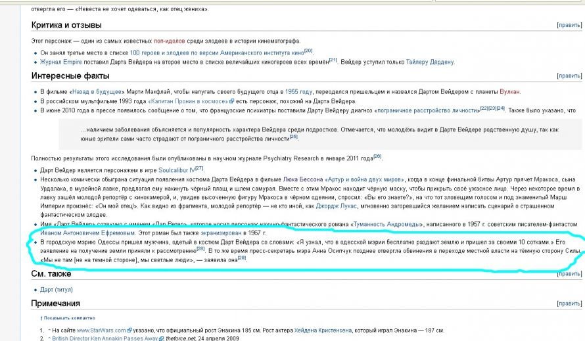Follow footnote [24] after the diagnosis
The height and width of the screenshot is (341, 585).
click(x=501, y=108)
